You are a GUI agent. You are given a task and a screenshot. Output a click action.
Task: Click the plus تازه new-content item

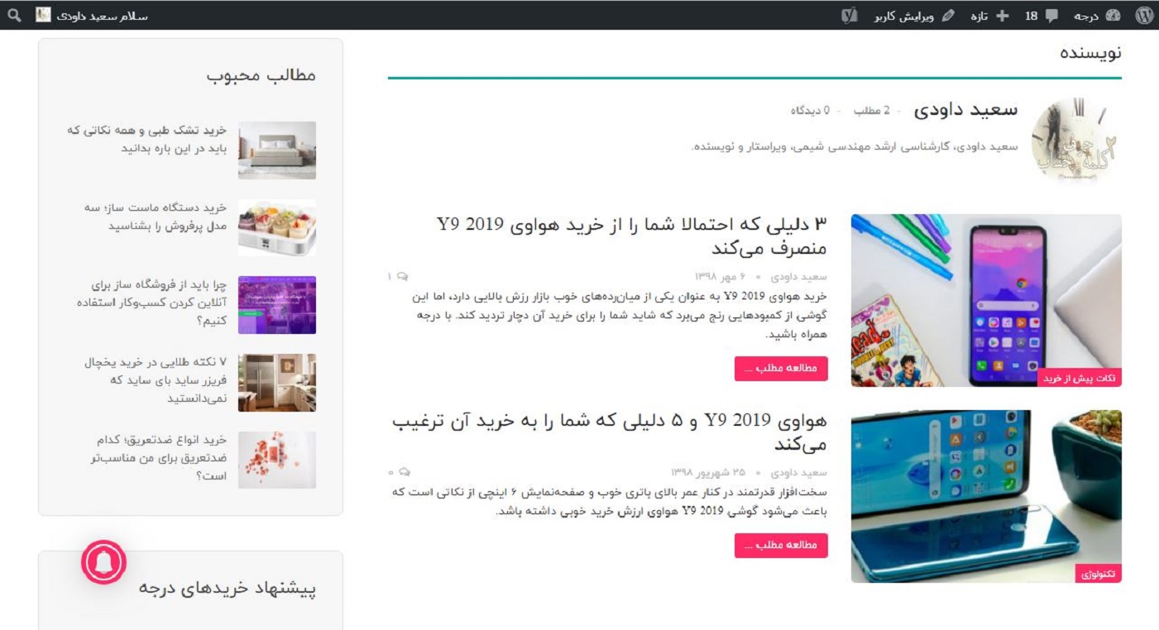tap(989, 15)
